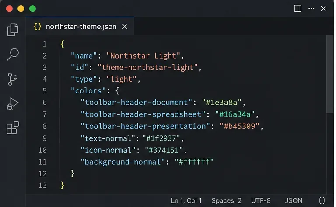Click the "#b45309" color value
Viewport: 336px width, 207px height.
239,126
